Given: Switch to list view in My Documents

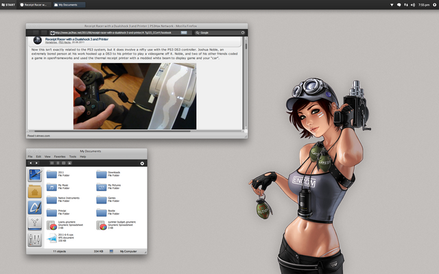Looking at the screenshot, I should 58,163.
